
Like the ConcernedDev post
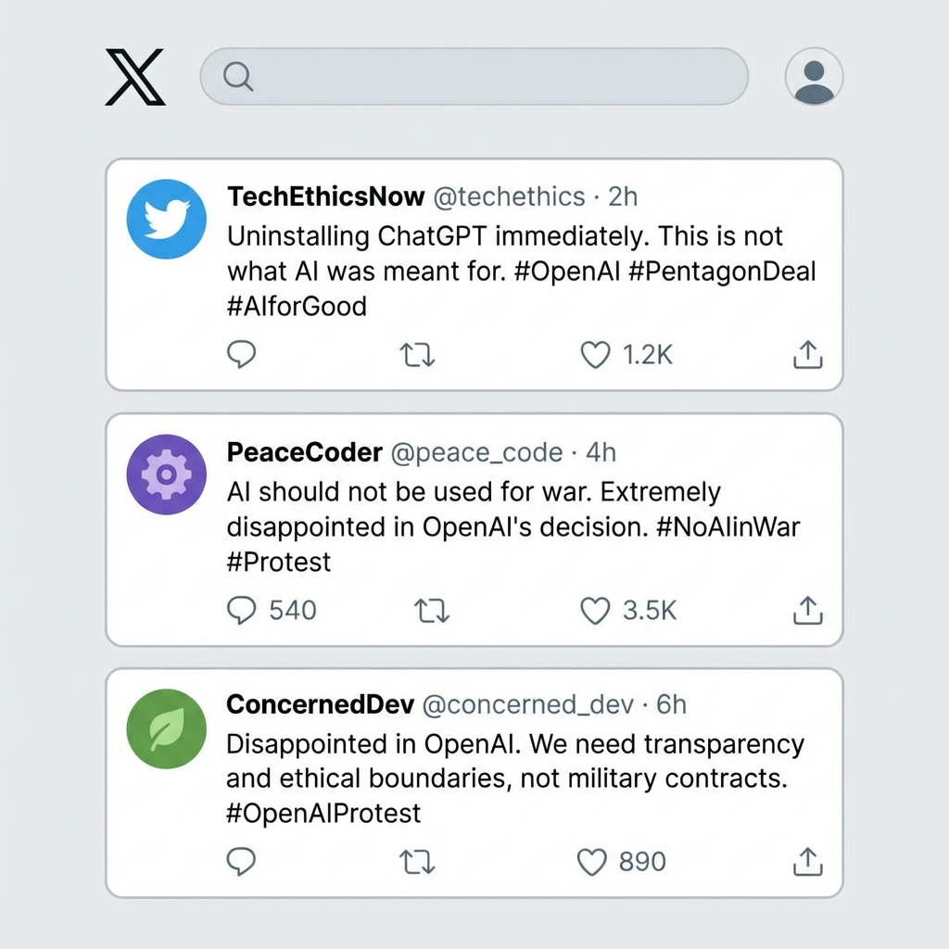point(593,862)
